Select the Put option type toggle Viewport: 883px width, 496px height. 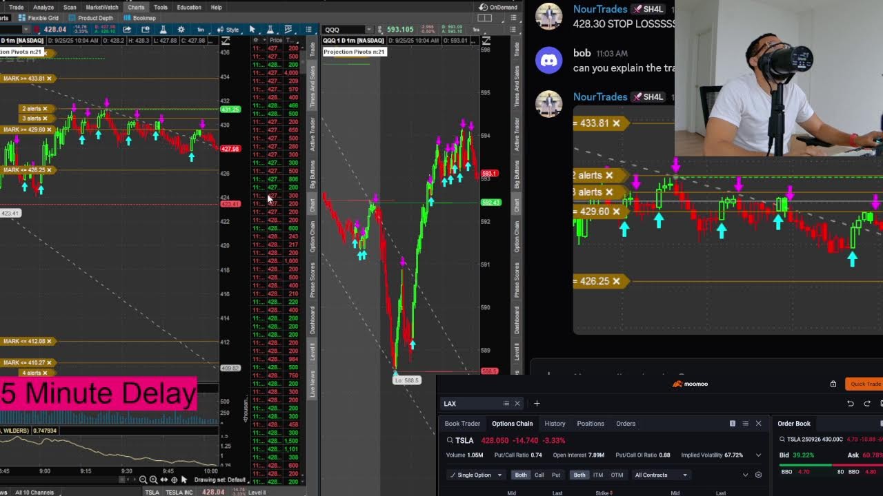coord(556,475)
